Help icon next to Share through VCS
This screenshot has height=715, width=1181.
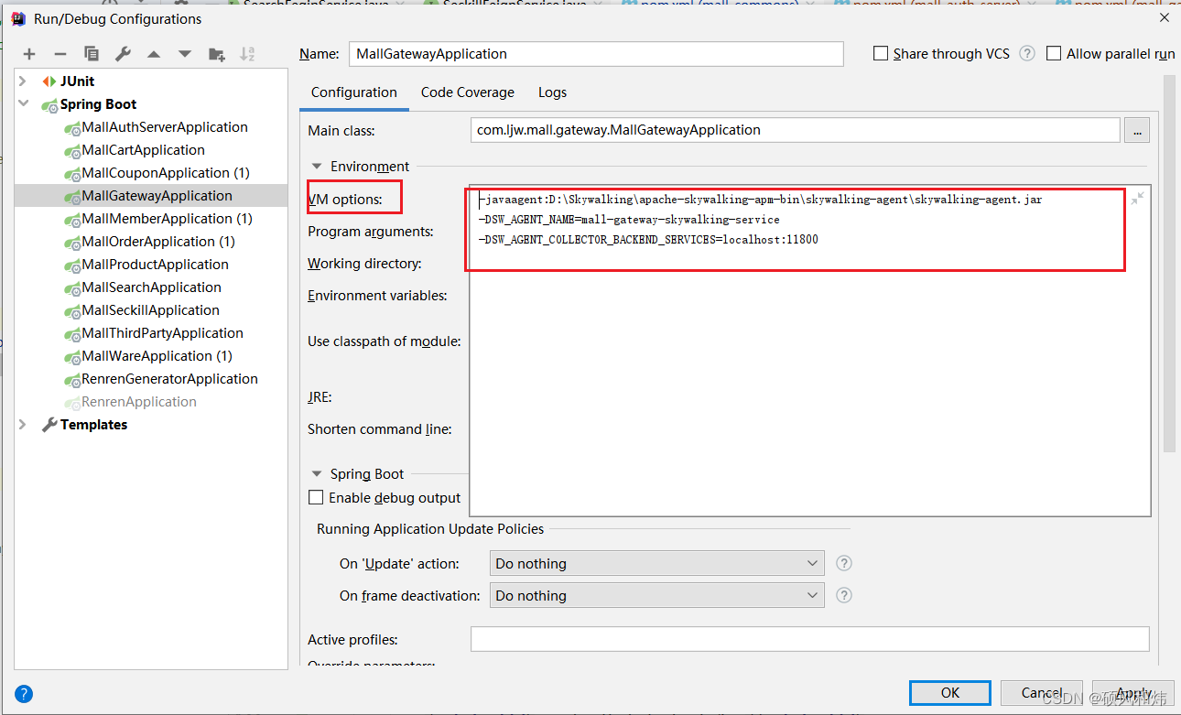(1027, 53)
